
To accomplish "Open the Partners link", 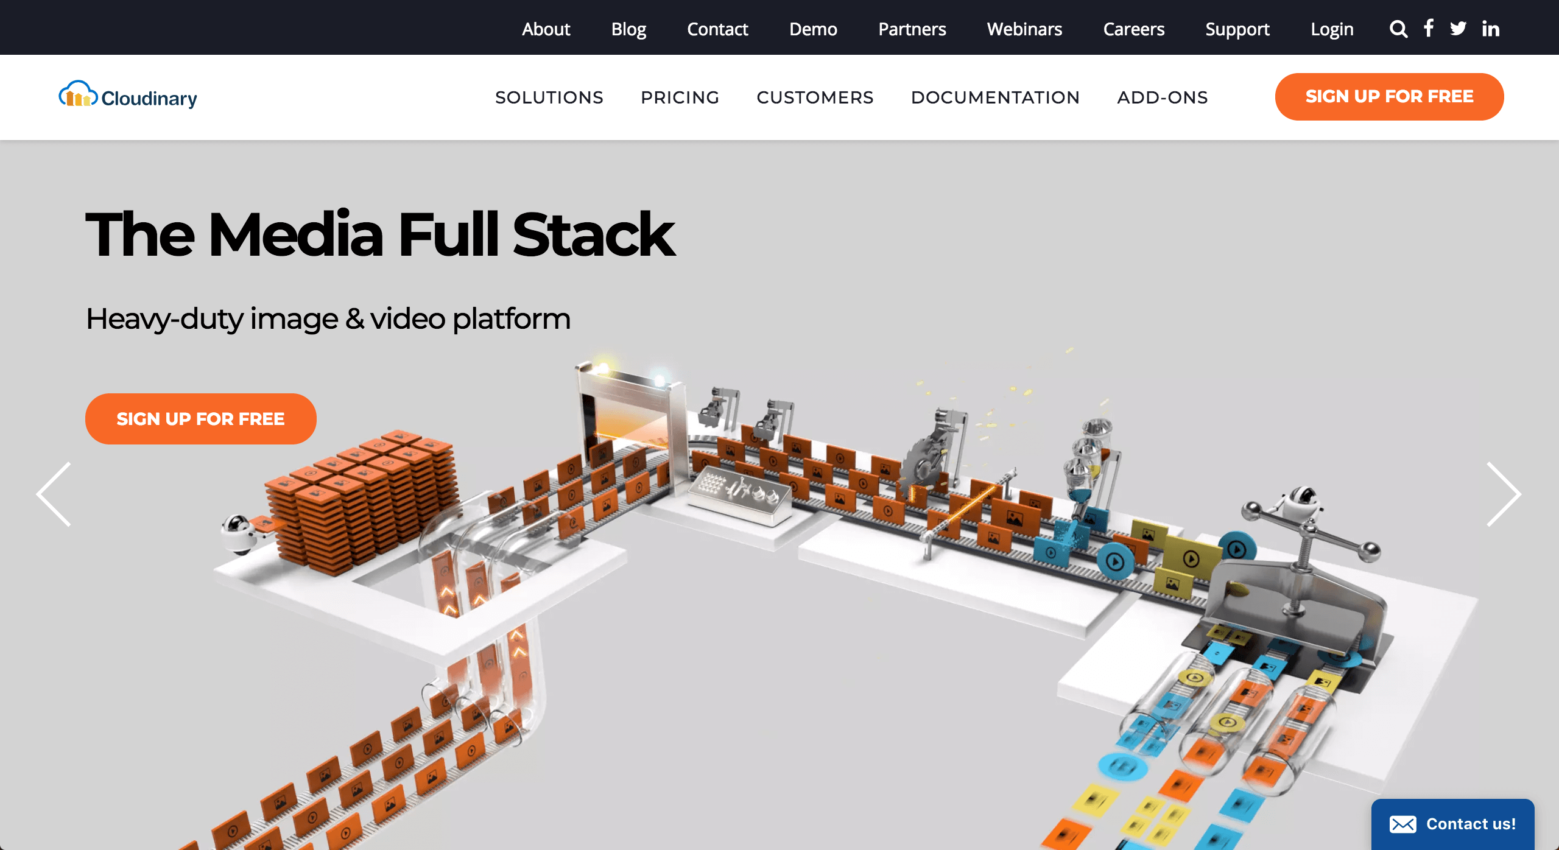I will click(912, 29).
